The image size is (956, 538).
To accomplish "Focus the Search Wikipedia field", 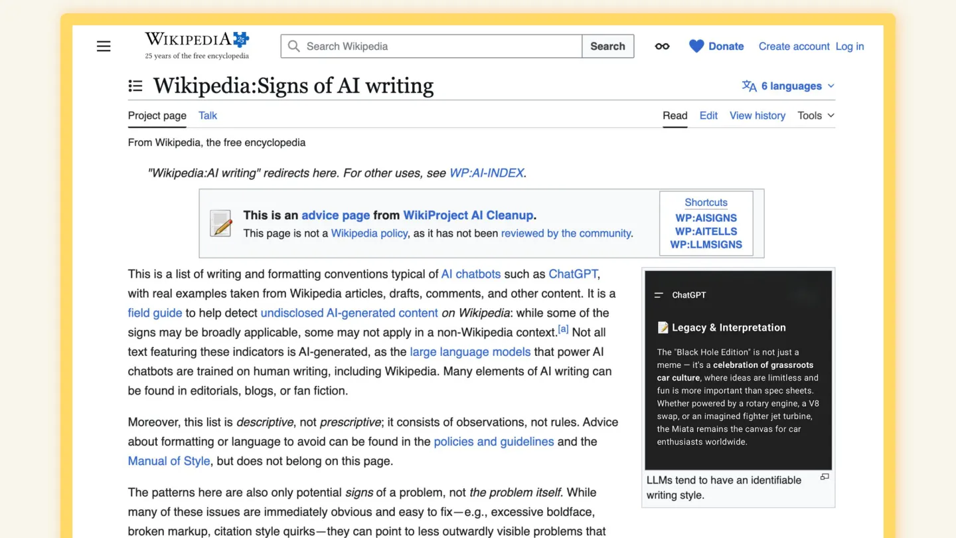I will click(x=432, y=46).
